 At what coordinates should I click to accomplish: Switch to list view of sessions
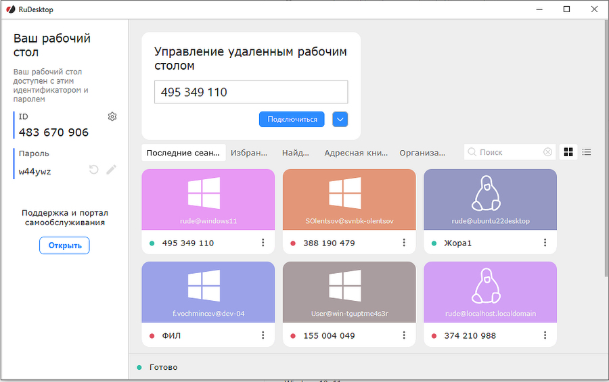pos(587,152)
